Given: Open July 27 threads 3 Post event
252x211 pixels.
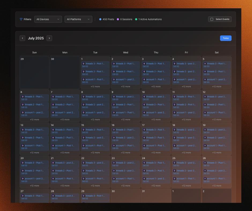Looking at the screenshot, I should click(x=35, y=197).
